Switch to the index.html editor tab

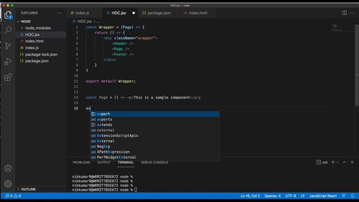click(x=198, y=13)
